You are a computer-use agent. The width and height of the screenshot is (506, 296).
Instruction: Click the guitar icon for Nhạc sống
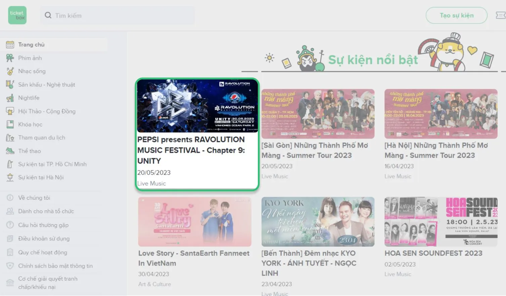pos(10,71)
